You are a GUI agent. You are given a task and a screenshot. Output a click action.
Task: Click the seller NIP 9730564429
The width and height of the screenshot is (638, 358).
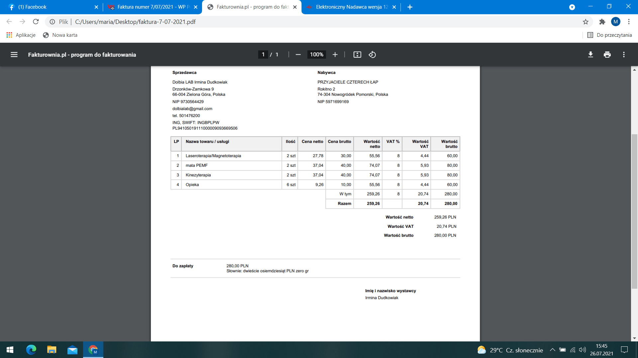[x=188, y=102]
